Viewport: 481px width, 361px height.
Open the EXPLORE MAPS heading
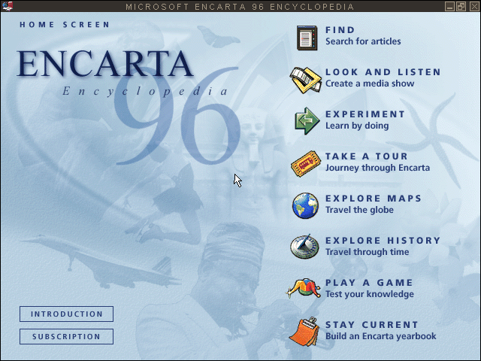tap(374, 199)
